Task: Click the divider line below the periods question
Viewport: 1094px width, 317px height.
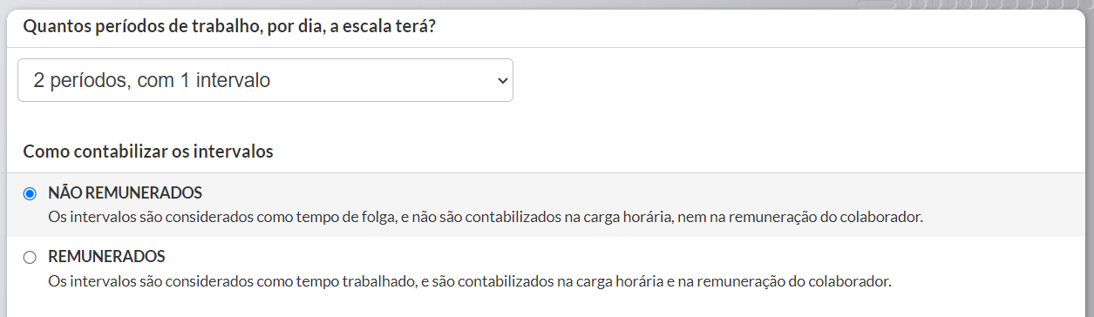Action: [x=547, y=47]
